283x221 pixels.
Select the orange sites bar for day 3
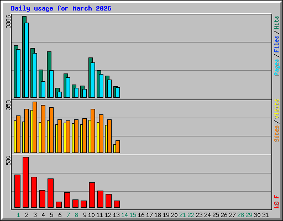35,127
